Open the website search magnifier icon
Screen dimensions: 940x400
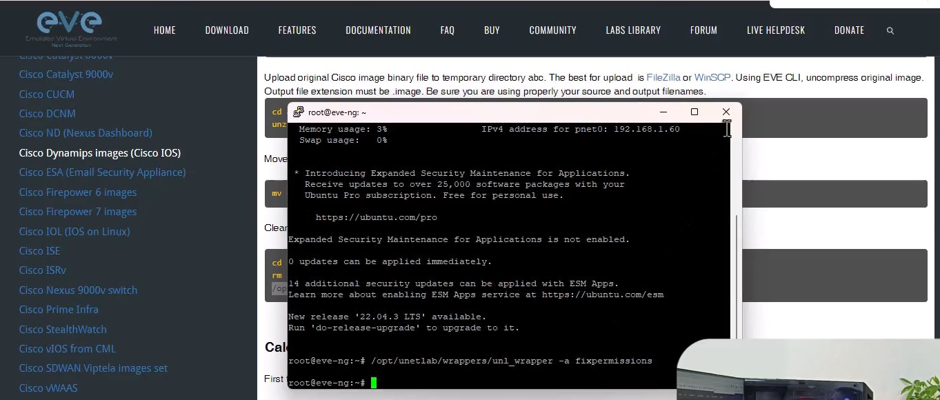point(890,30)
